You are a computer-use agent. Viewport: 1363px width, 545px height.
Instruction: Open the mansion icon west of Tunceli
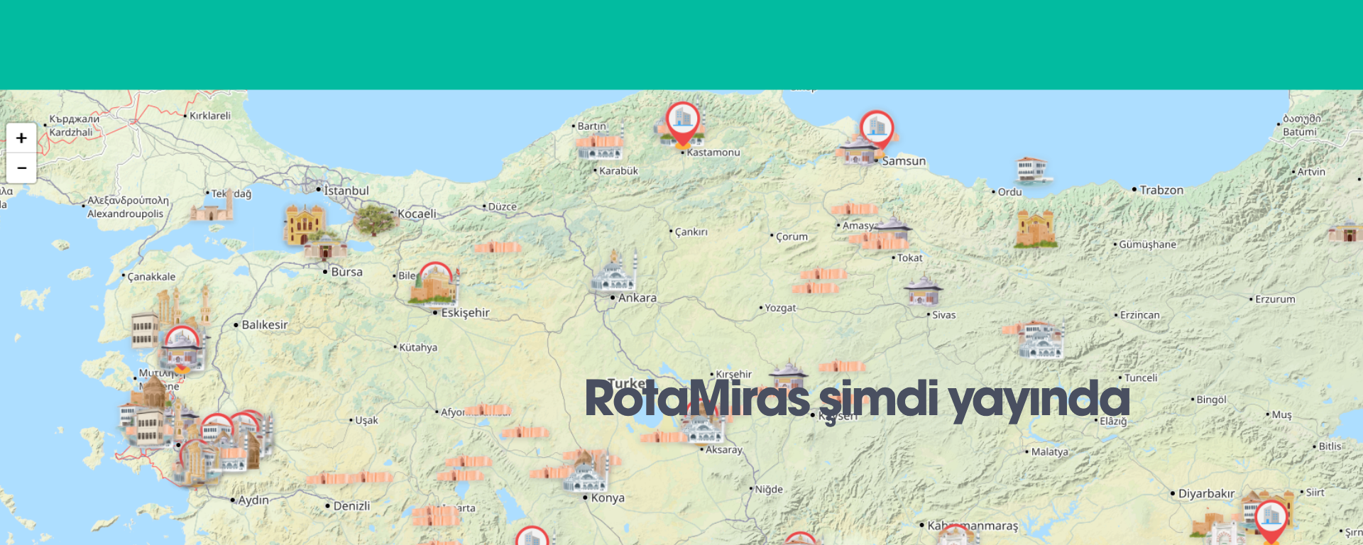(x=1040, y=339)
